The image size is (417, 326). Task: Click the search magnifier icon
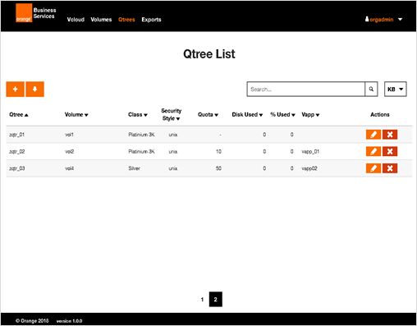pyautogui.click(x=371, y=89)
